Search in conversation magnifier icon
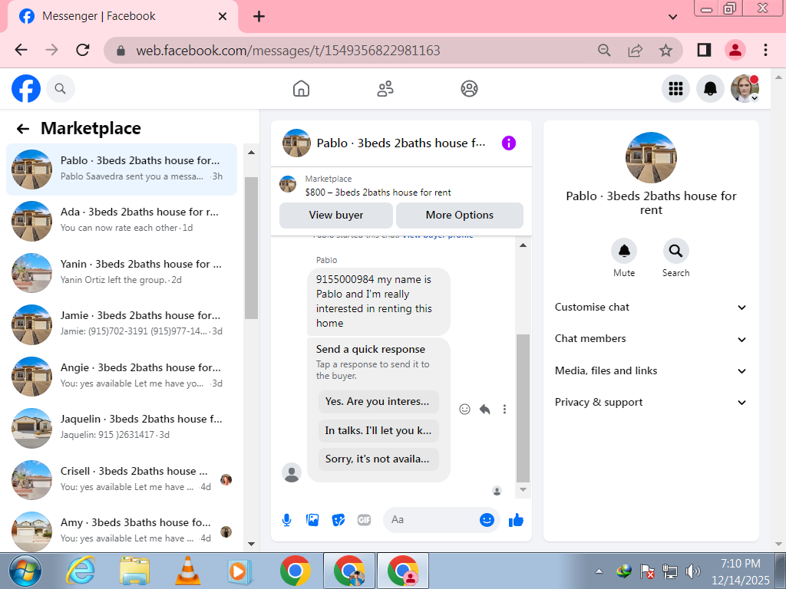The image size is (786, 589). (675, 251)
